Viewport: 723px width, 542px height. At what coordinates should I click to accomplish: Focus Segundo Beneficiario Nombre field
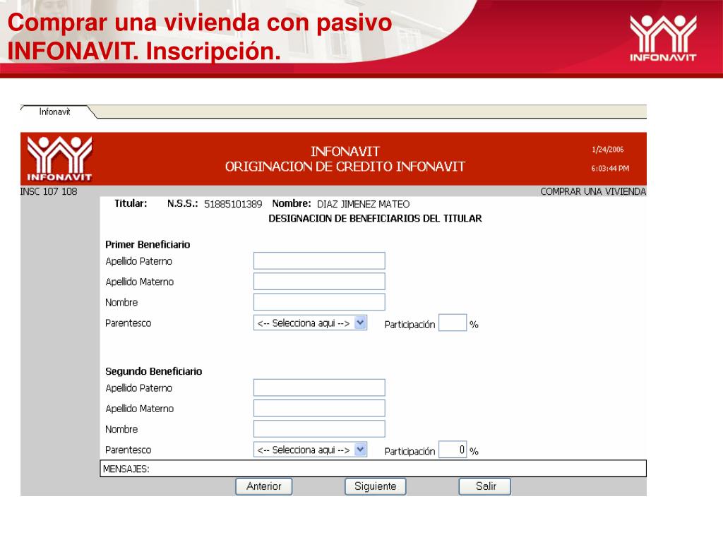pos(319,429)
